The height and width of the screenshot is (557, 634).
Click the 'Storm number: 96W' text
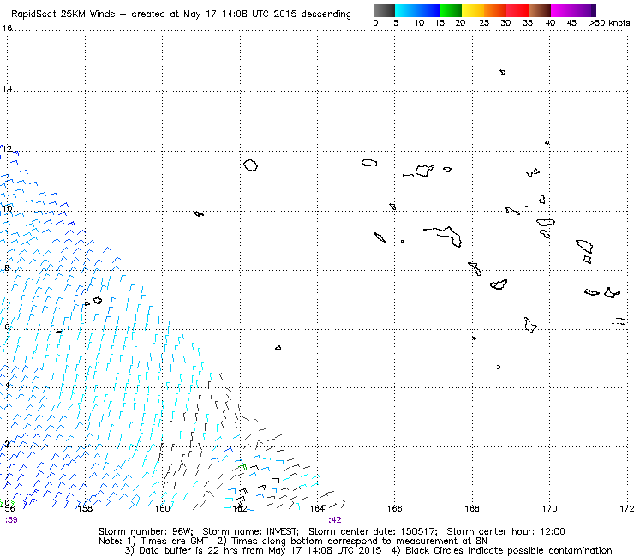point(146,531)
